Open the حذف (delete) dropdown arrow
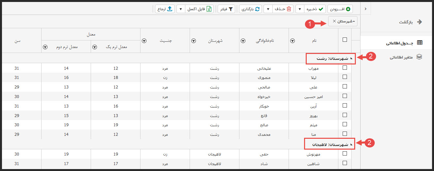This screenshot has height=171, width=434. click(x=268, y=9)
